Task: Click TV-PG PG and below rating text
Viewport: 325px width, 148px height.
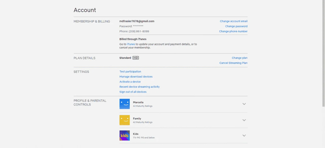Action: pyautogui.click(x=144, y=138)
